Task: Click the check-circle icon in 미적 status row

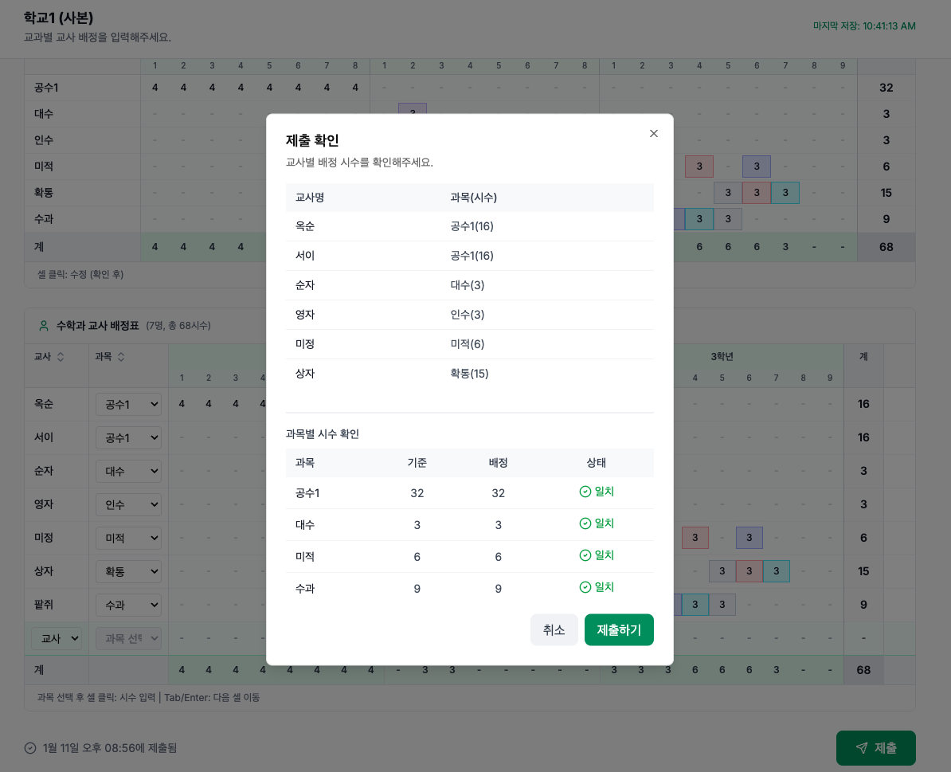Action: (585, 555)
